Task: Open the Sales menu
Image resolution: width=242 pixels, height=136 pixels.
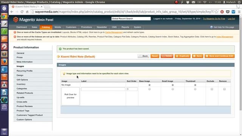Action: coord(34,27)
